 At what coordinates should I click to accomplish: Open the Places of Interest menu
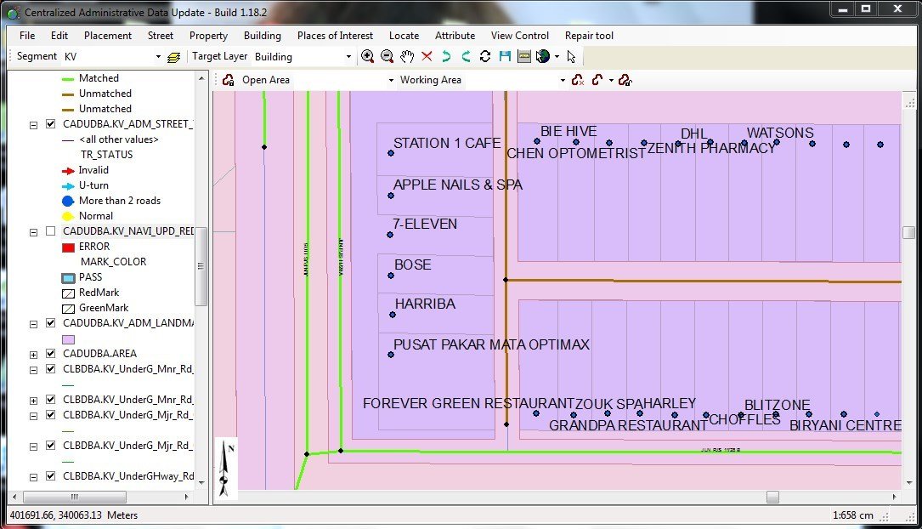tap(335, 36)
